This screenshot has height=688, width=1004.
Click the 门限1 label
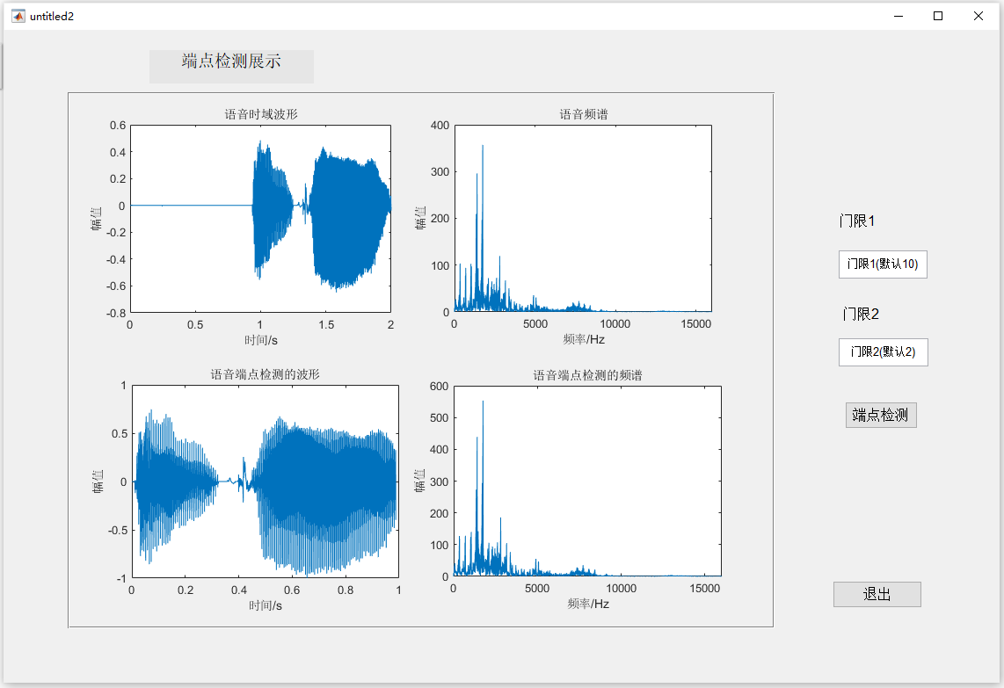pos(856,221)
